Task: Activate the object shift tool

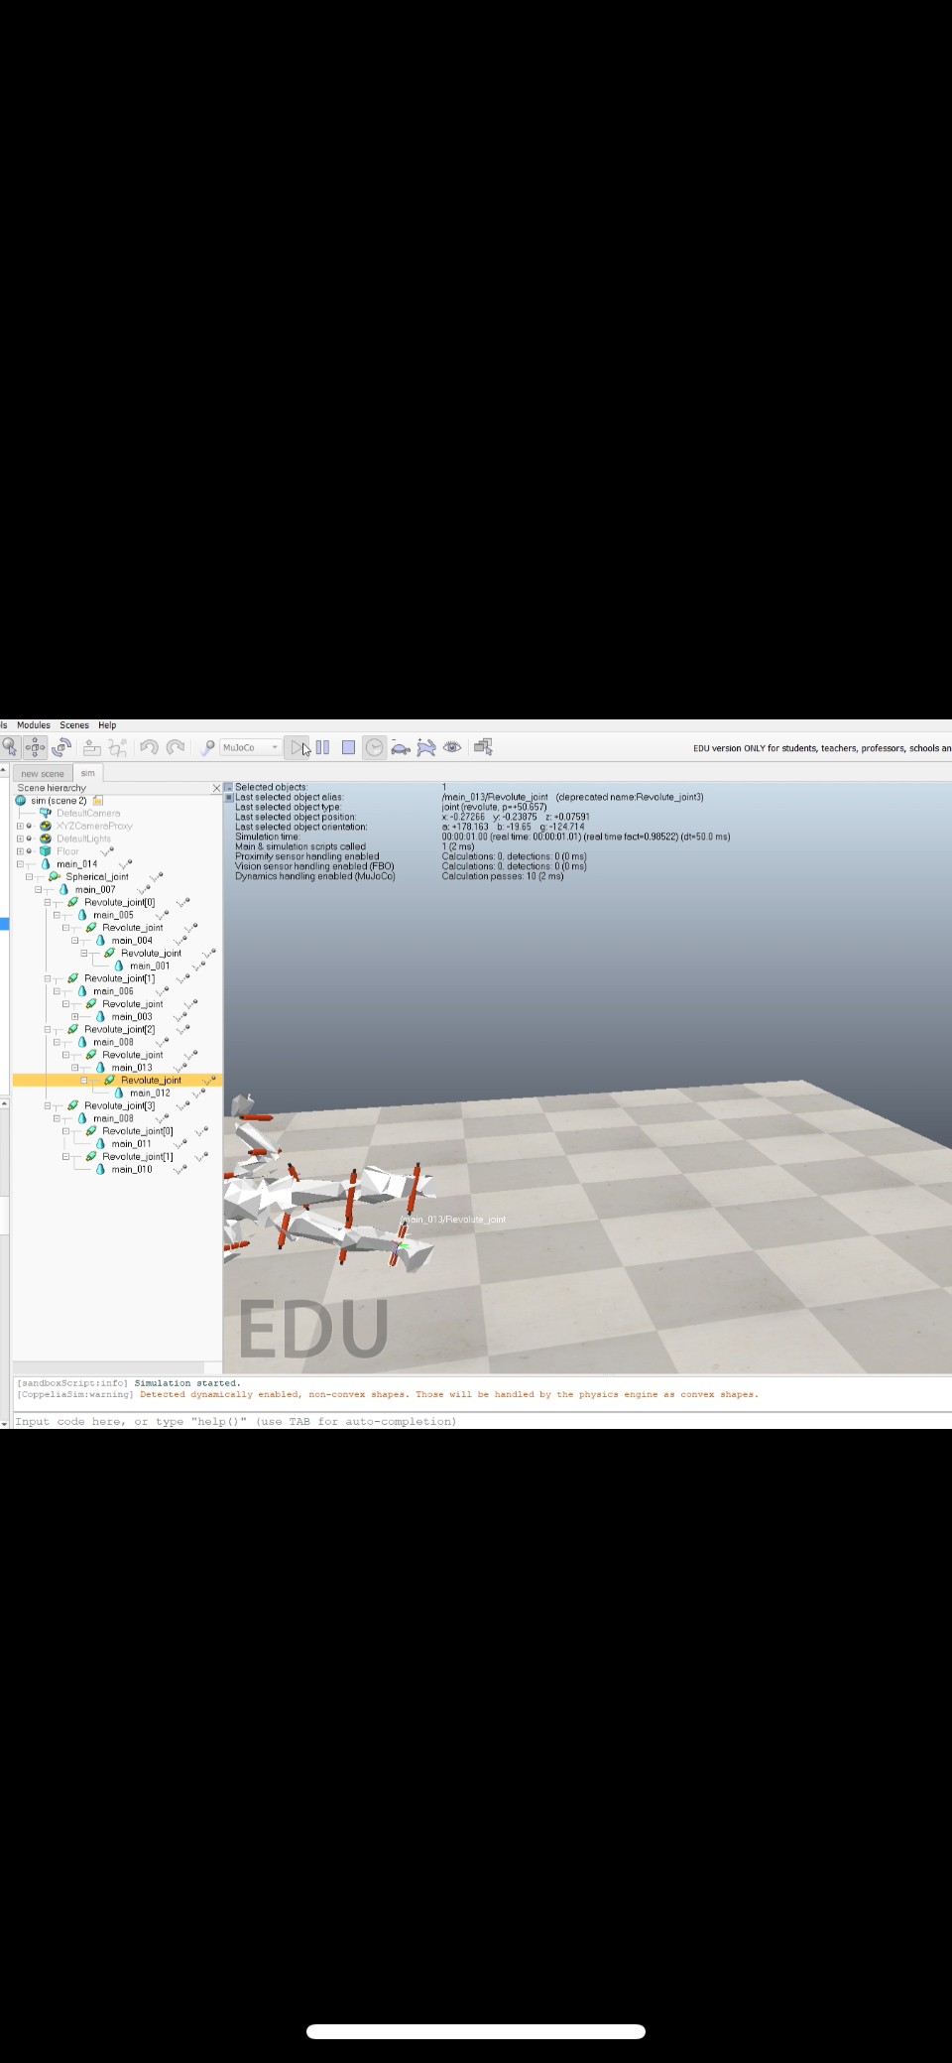Action: pos(36,747)
